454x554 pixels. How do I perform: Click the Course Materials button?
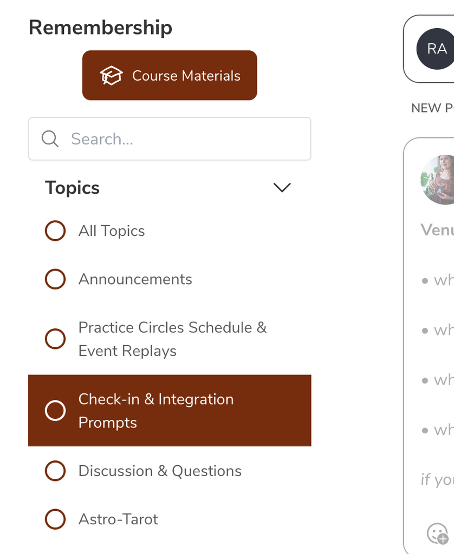(170, 76)
